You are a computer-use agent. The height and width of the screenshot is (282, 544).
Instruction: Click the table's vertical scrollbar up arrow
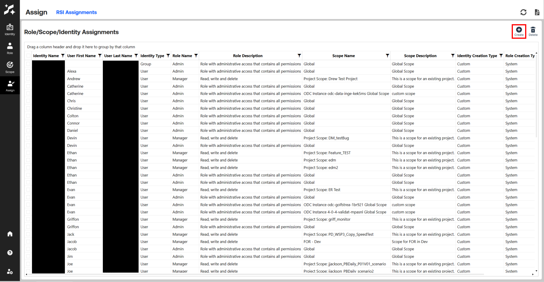point(536,53)
